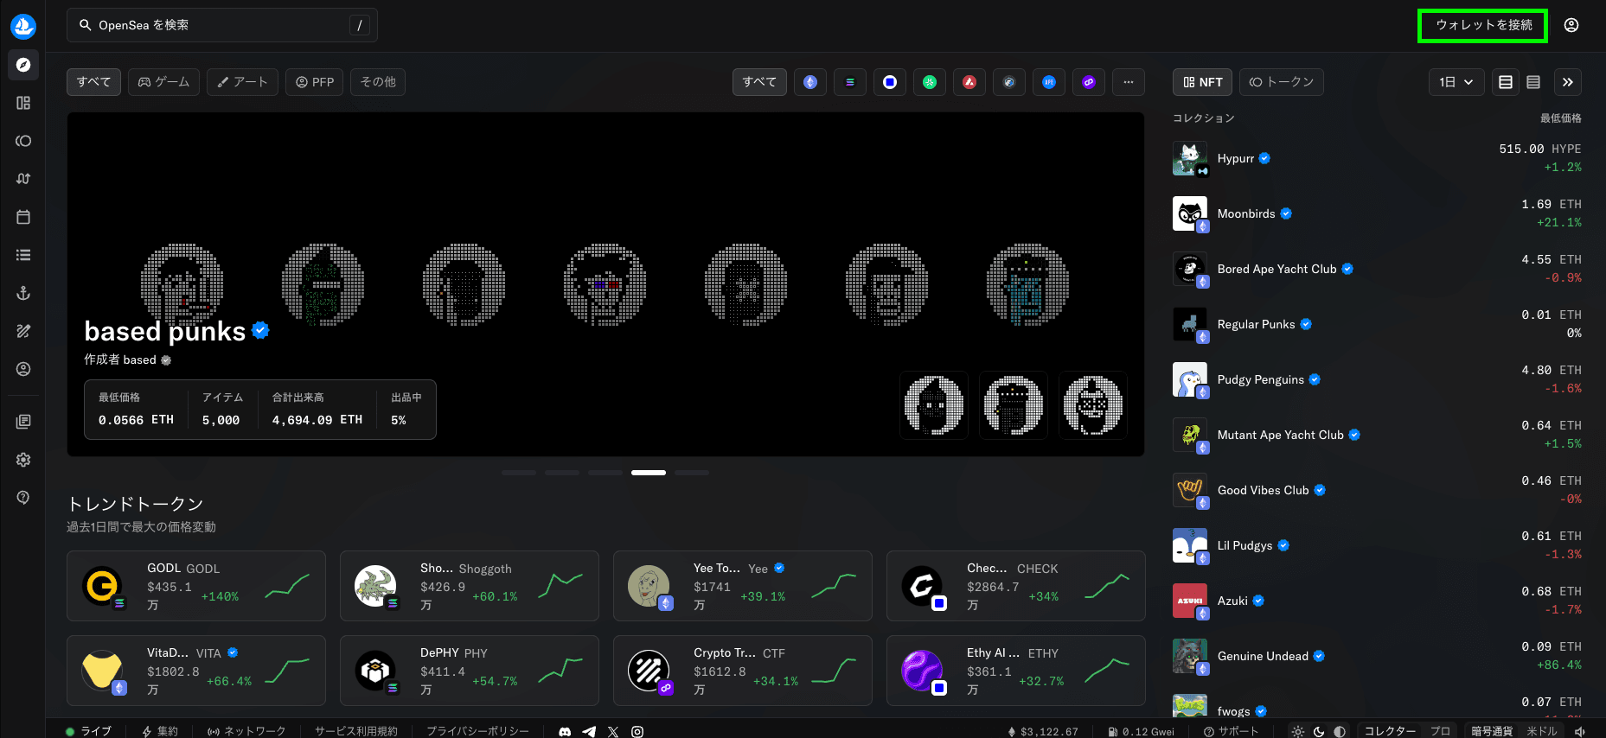This screenshot has height=738, width=1606.
Task: Open the Moonbirds collection link
Action: 1245,213
